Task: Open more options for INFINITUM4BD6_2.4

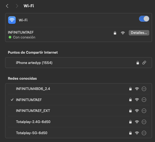Action: pos(144,89)
